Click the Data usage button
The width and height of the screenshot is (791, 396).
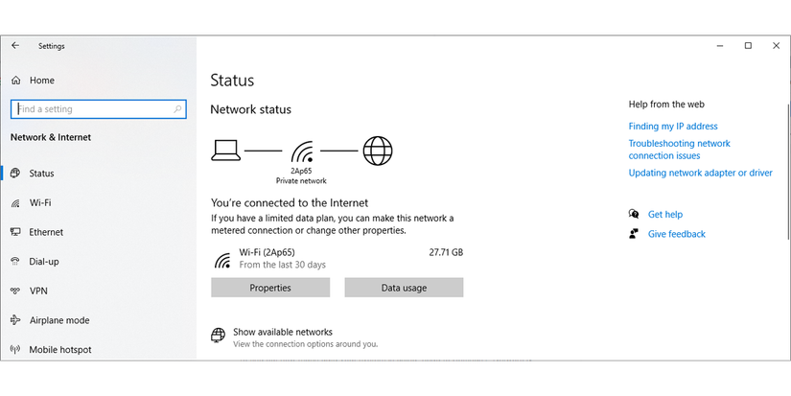[404, 288]
